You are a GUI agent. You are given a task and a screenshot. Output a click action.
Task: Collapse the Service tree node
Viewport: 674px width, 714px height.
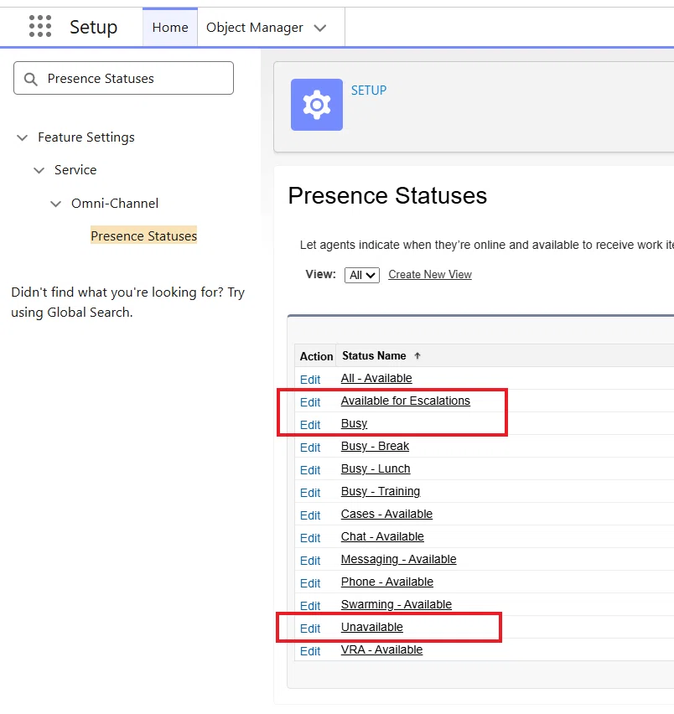coord(39,170)
